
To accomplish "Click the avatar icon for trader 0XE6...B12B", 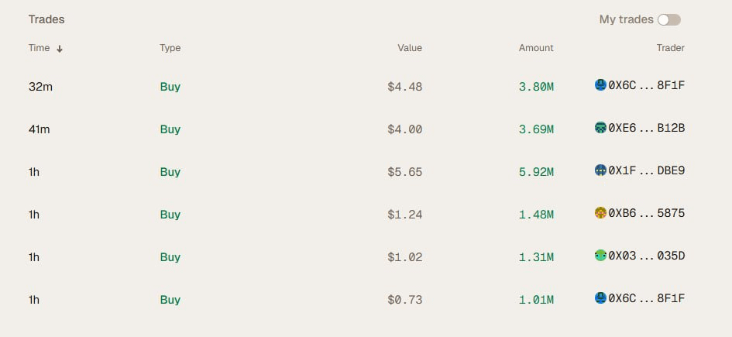I will coord(600,127).
